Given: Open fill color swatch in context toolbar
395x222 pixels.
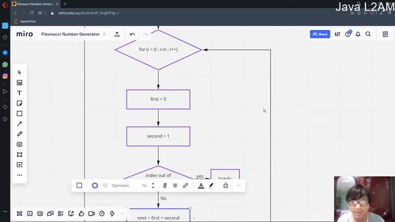Looking at the screenshot, I should (105, 186).
